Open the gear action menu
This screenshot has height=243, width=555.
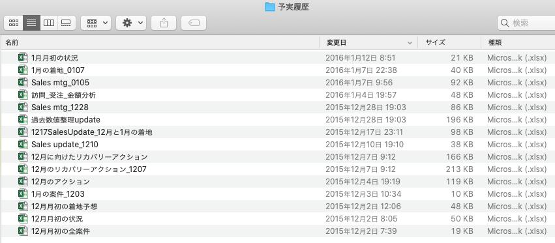(x=131, y=23)
